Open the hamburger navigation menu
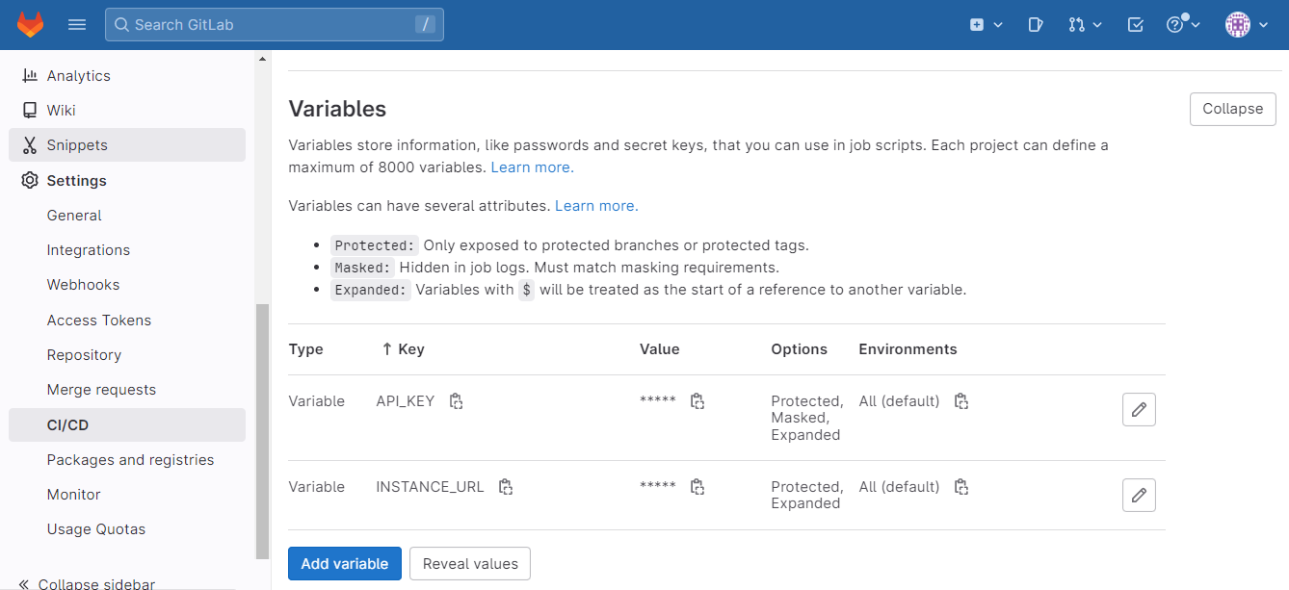Viewport: 1289px width, 590px height. coord(77,24)
